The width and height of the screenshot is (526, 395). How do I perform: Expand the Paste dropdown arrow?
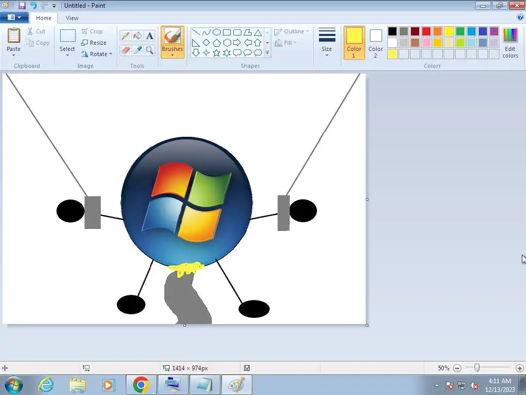[x=14, y=56]
